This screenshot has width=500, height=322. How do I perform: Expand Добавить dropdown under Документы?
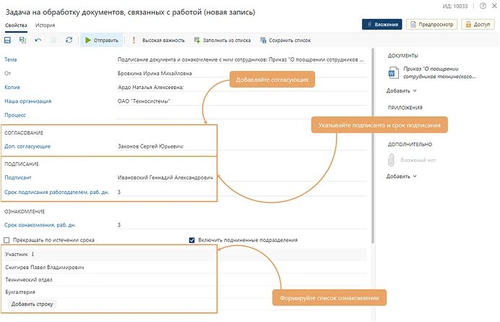(402, 91)
